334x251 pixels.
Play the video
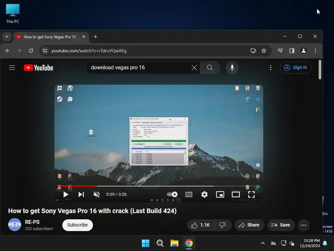tap(66, 194)
